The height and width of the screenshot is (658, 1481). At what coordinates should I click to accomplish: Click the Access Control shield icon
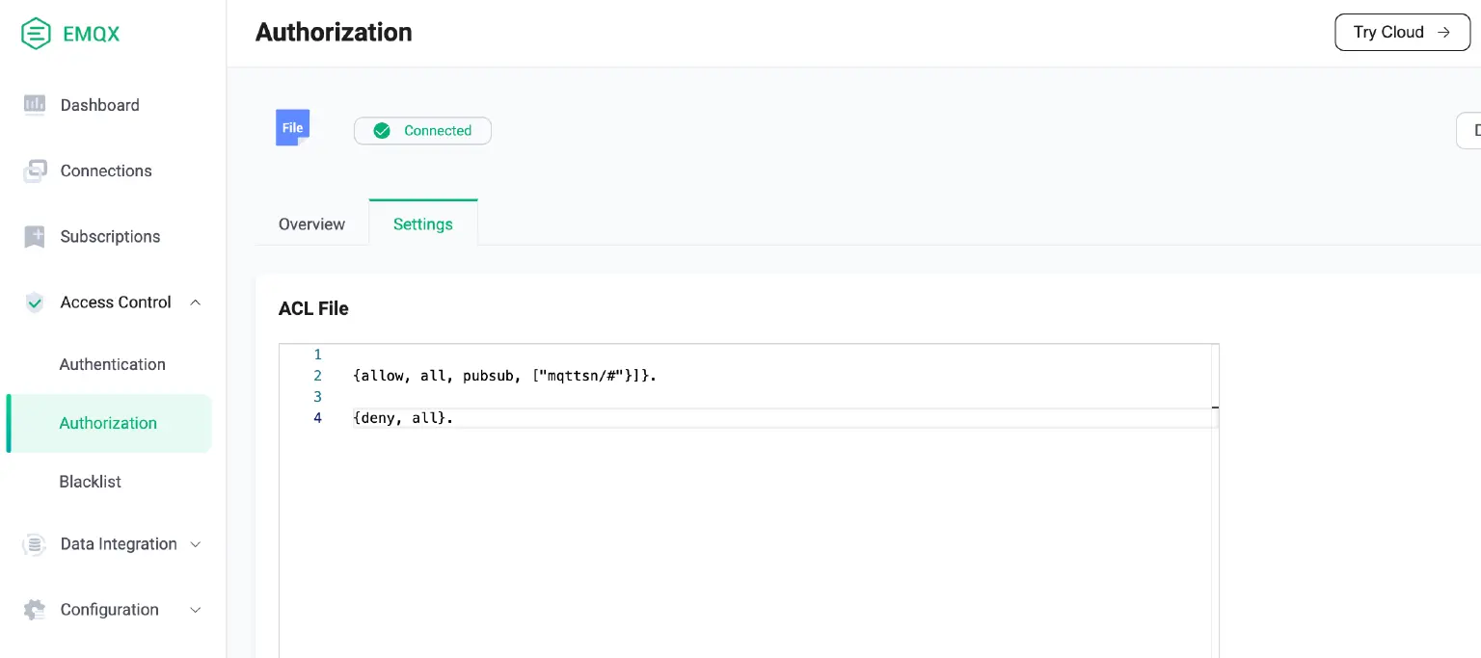pyautogui.click(x=35, y=302)
